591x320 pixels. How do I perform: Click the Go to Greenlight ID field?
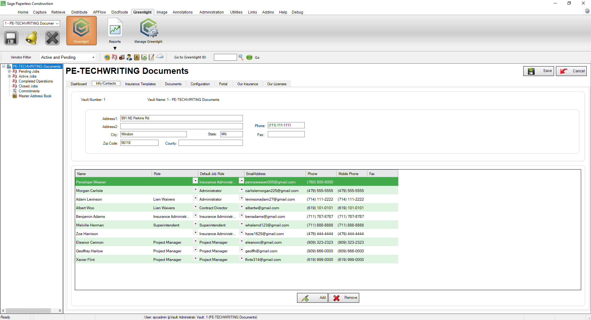(x=225, y=57)
